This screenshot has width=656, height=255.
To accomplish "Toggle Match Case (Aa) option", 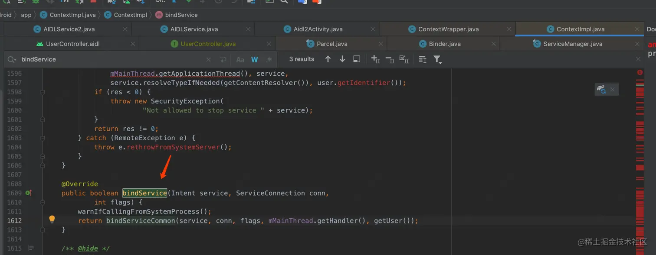I will [x=240, y=59].
